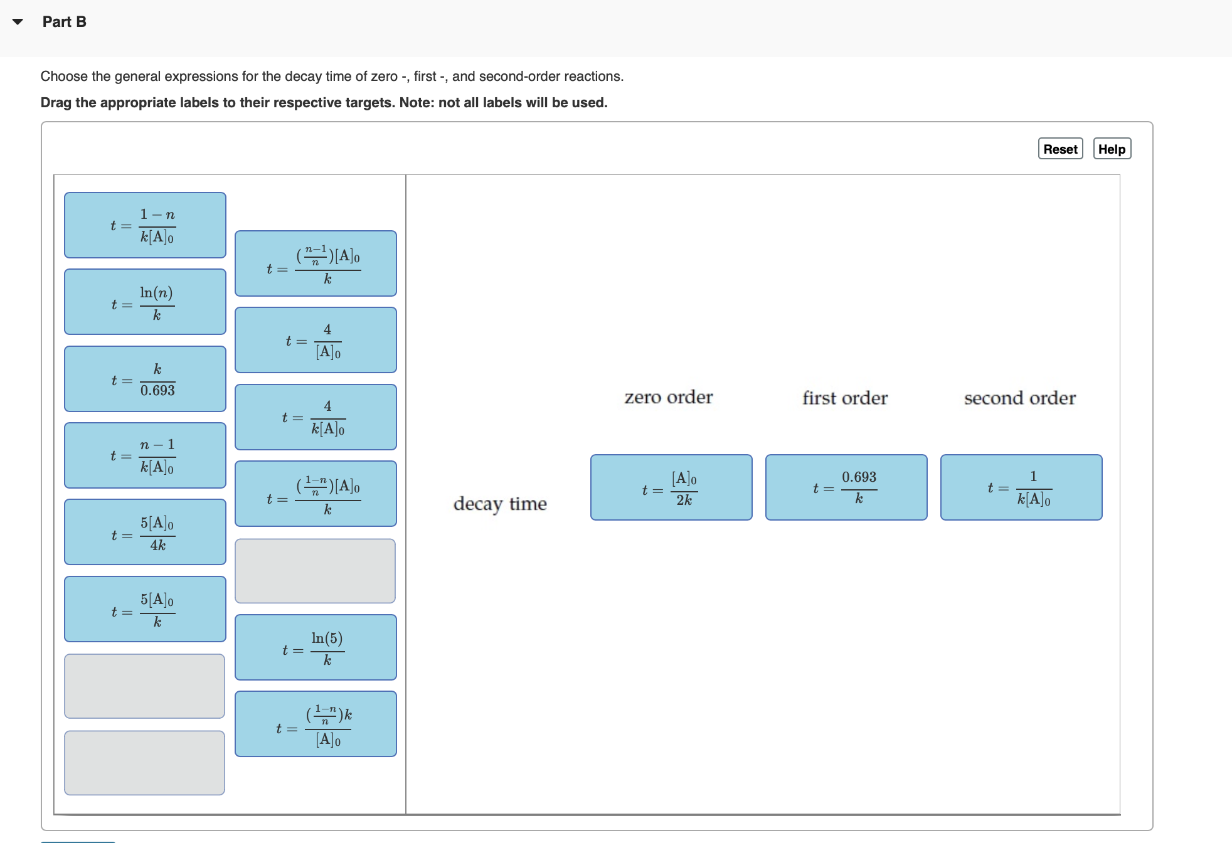Select the label t = 1-n/k[A]0
Viewport: 1232px width, 843px height.
144,225
